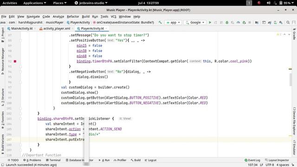Open the system volume icon in top bar

pos(268,3)
